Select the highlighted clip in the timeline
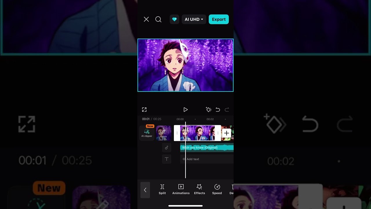 197,133
